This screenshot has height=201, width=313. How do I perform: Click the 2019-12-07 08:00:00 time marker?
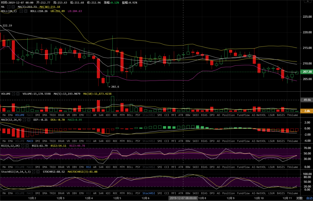click(x=183, y=198)
